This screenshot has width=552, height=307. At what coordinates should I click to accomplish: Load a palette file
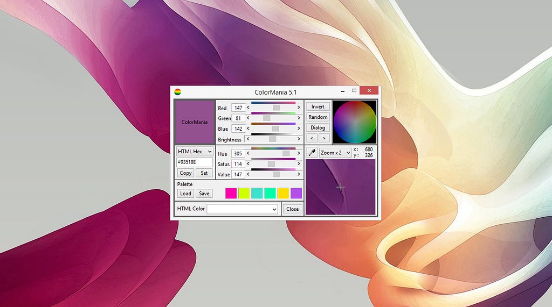coord(185,194)
